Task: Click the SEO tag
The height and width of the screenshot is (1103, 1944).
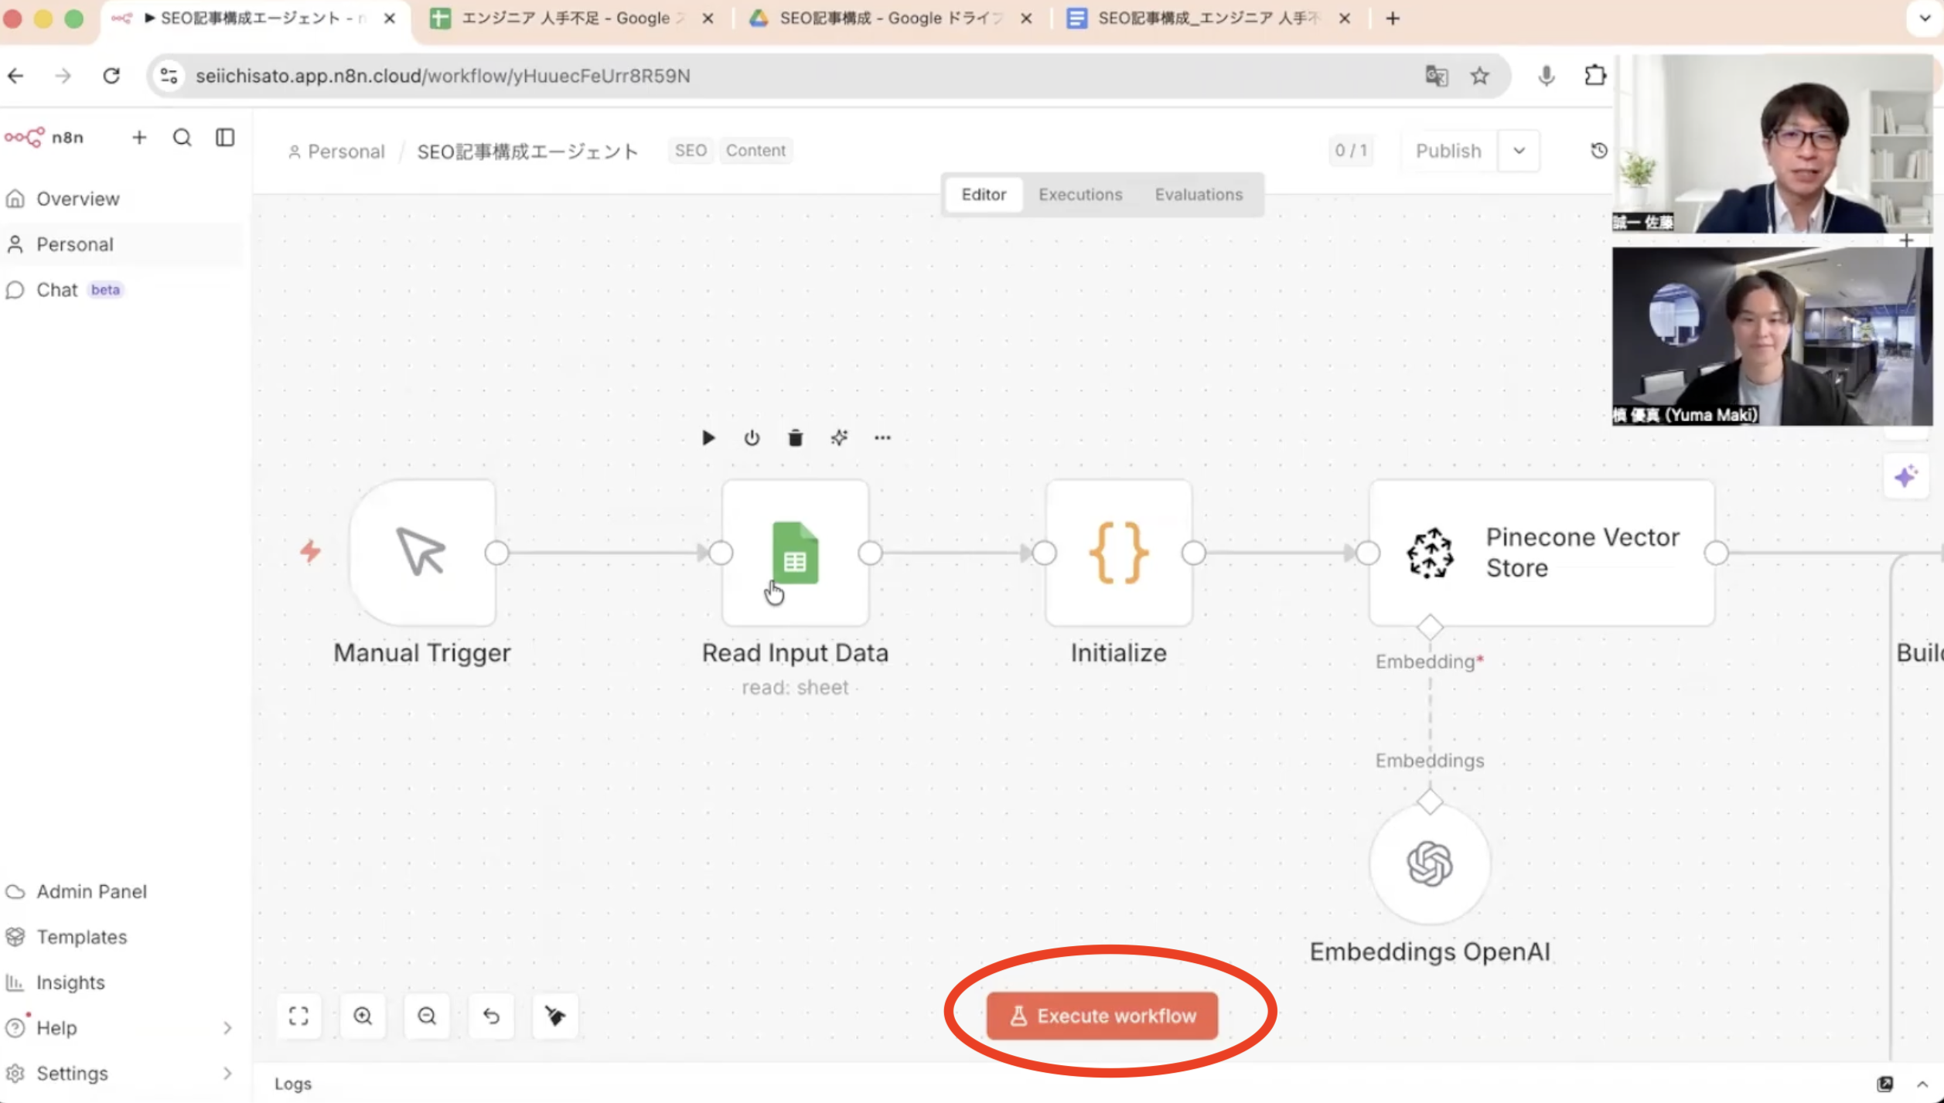Action: [691, 150]
